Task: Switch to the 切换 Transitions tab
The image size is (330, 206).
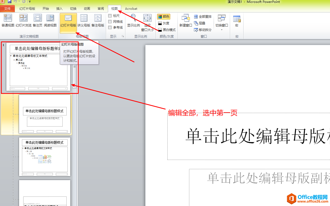Action: [x=73, y=9]
